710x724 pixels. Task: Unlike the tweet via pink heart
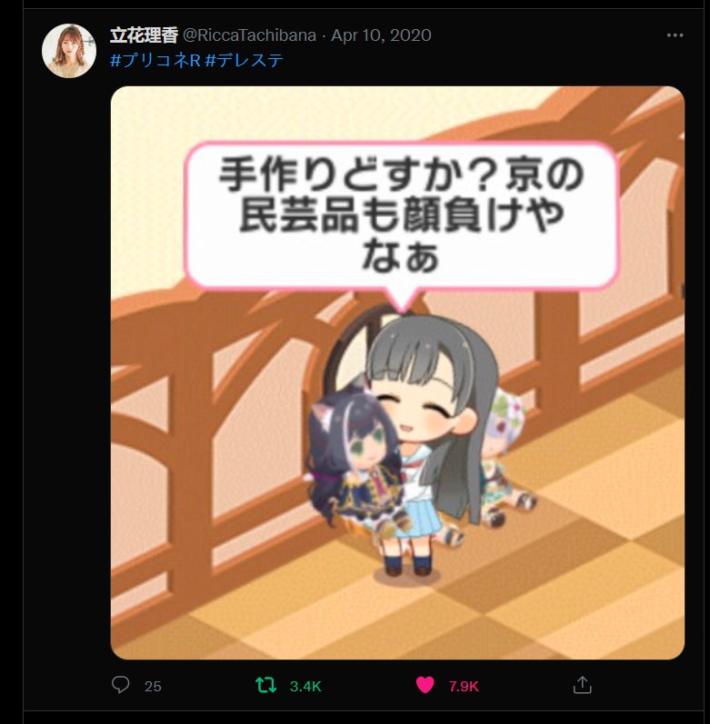click(x=425, y=685)
